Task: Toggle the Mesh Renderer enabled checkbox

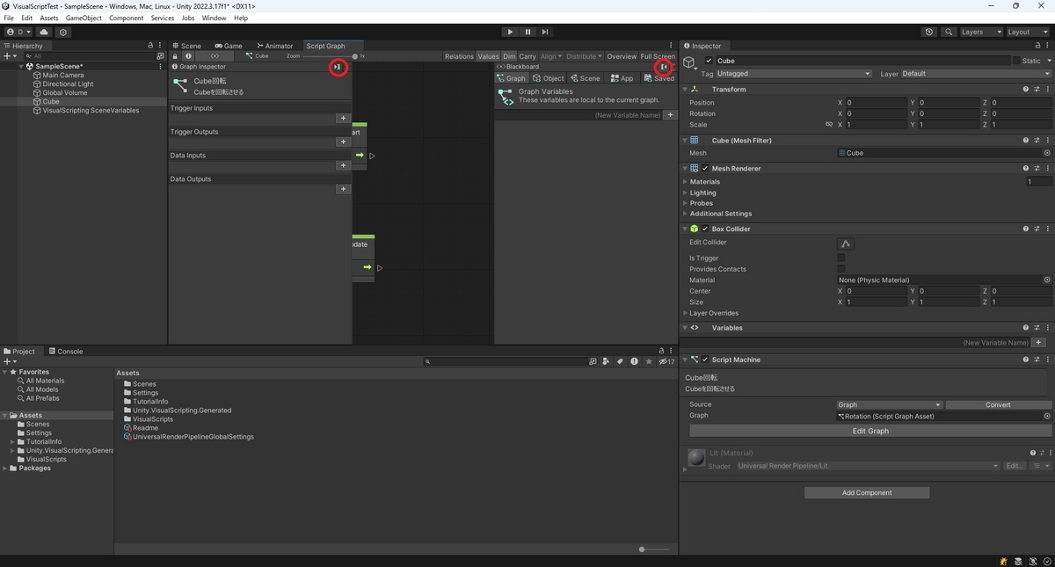Action: click(705, 168)
